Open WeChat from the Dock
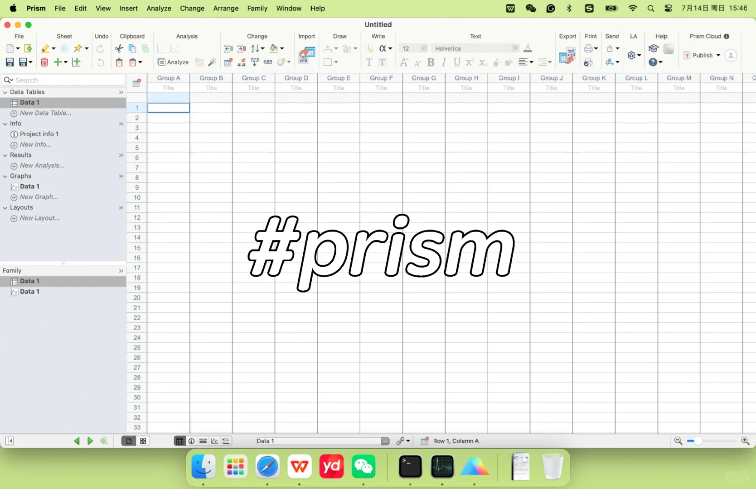 [363, 466]
